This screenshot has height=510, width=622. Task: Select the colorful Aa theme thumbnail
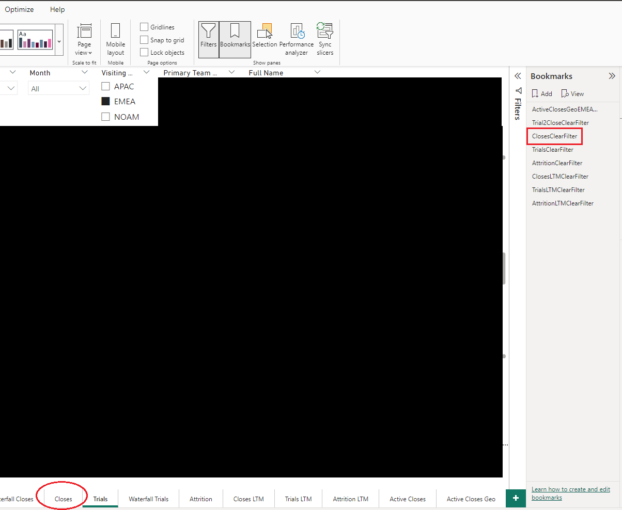click(x=35, y=39)
